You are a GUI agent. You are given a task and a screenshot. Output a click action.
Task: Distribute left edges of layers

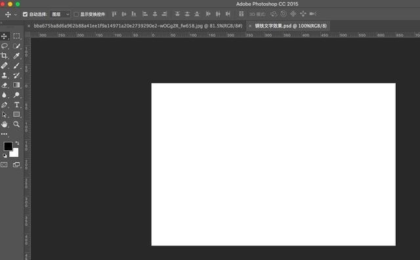point(208,14)
